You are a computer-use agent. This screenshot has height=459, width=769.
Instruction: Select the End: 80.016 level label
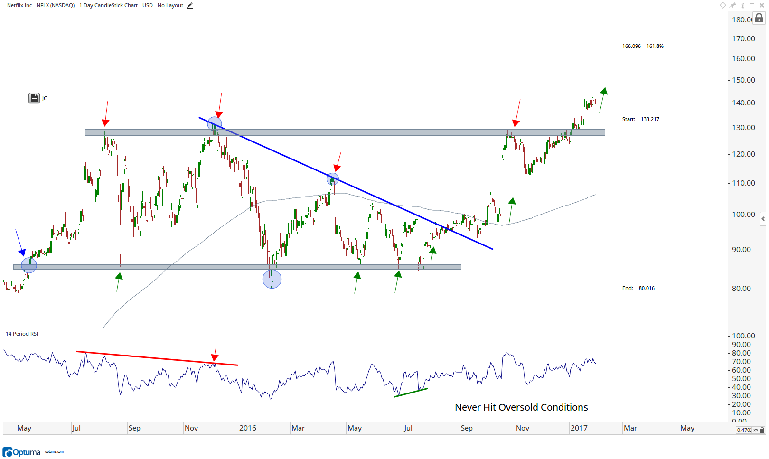(x=638, y=288)
